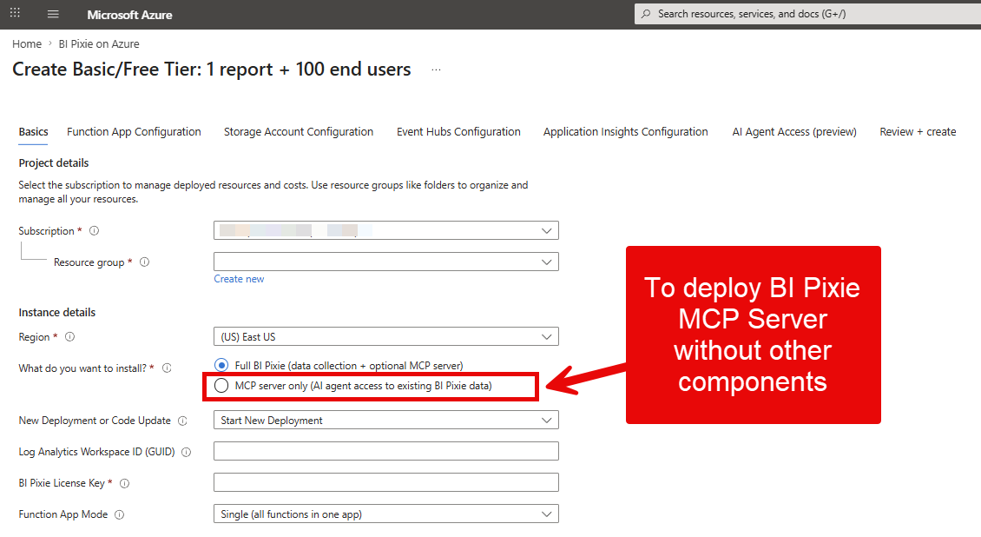Click the Log Analytics Workspace ID field
Viewport: 981px width, 537px height.
(386, 451)
